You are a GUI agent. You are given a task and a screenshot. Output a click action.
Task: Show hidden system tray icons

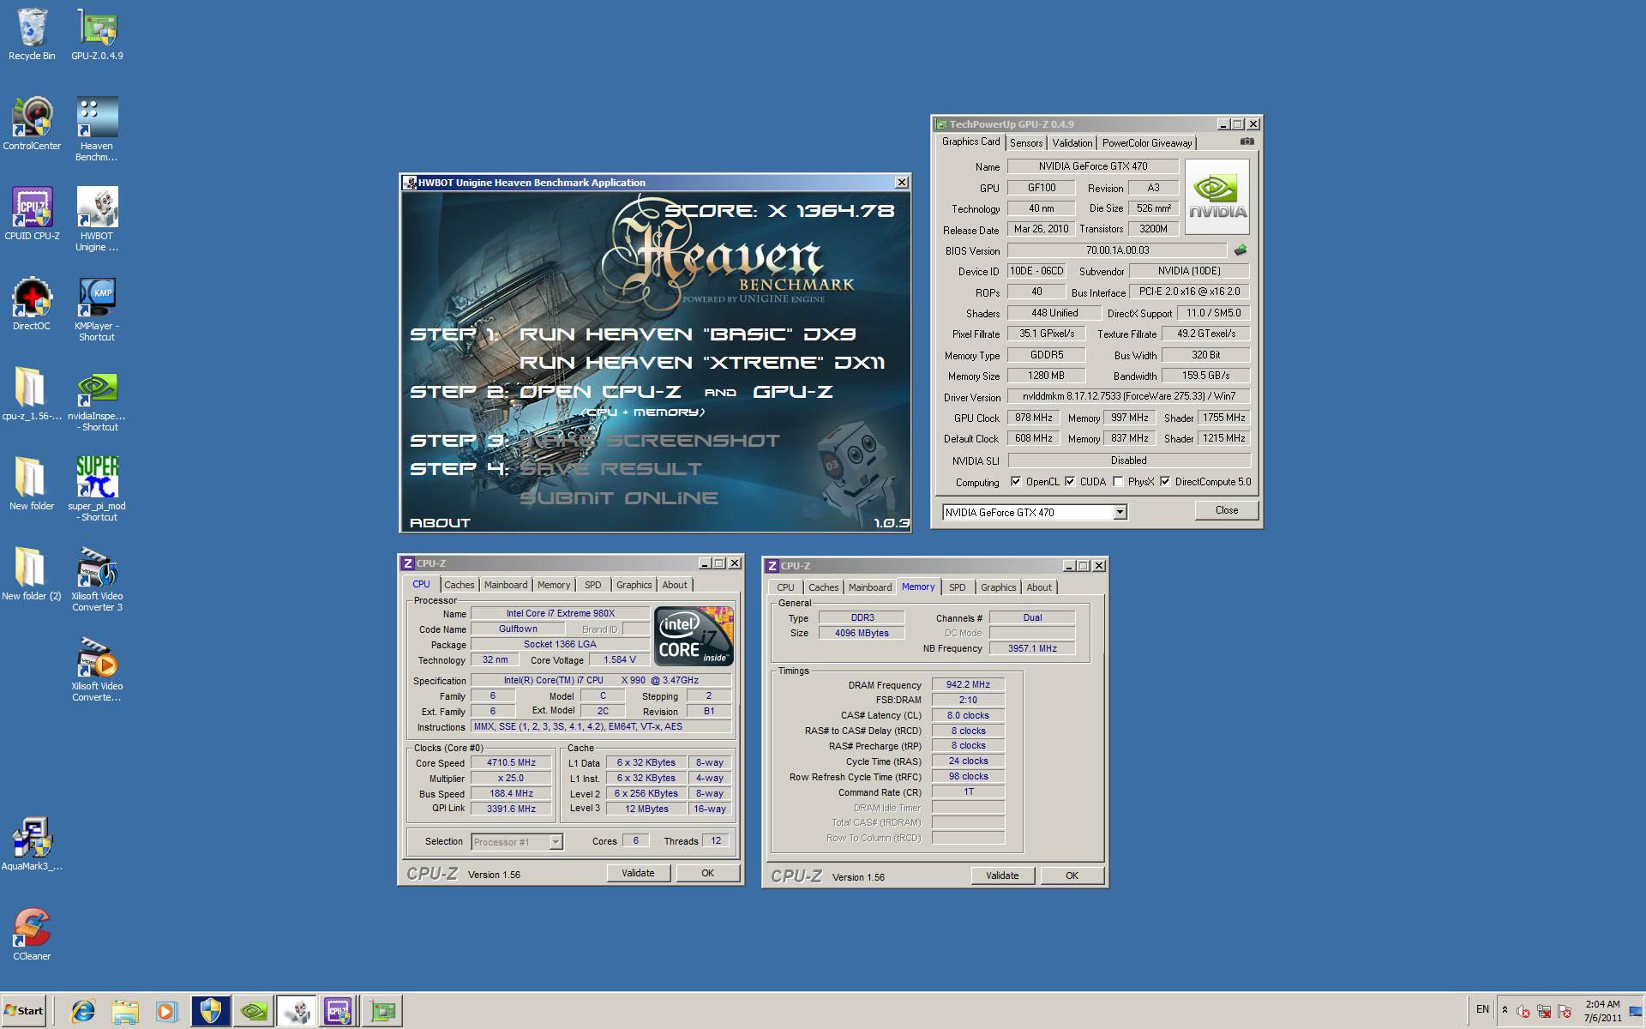(x=1505, y=1010)
